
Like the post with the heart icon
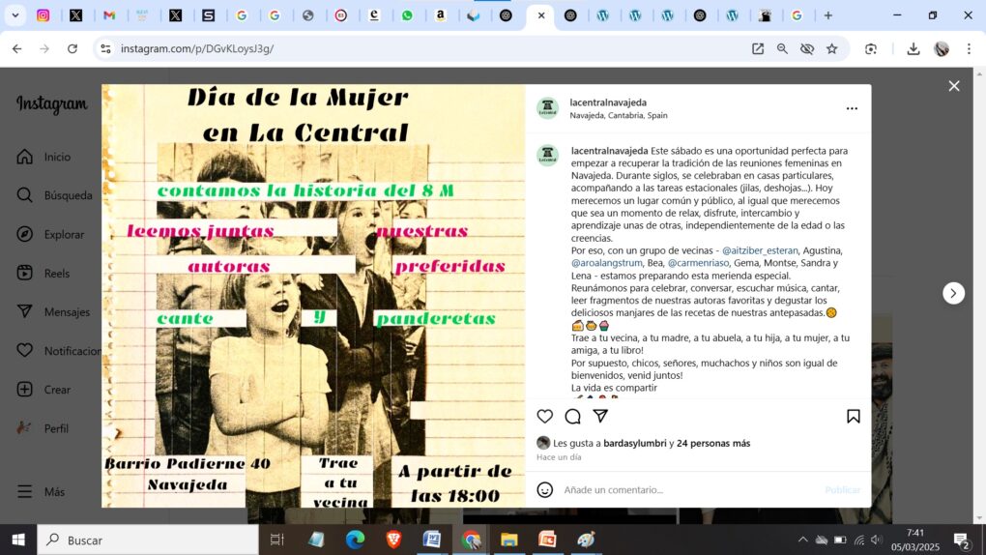tap(545, 417)
